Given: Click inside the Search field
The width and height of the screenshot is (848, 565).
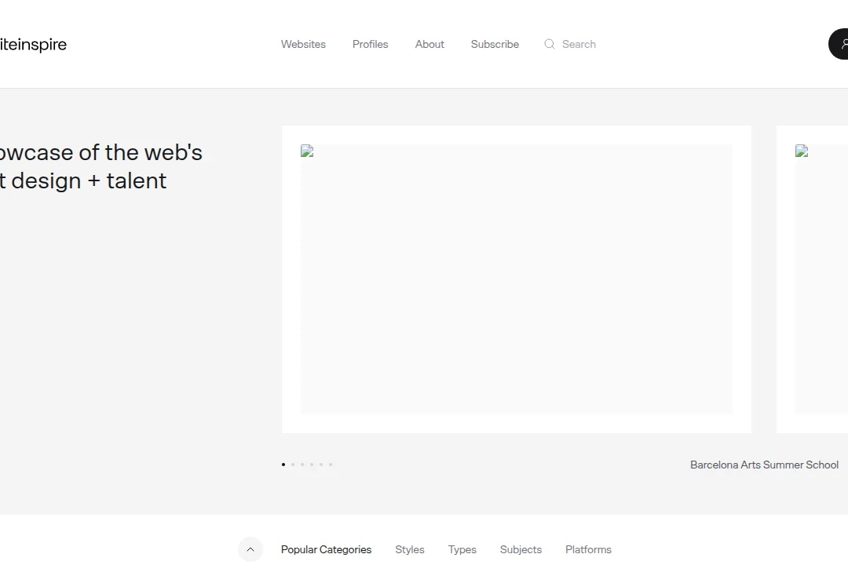Looking at the screenshot, I should point(578,44).
